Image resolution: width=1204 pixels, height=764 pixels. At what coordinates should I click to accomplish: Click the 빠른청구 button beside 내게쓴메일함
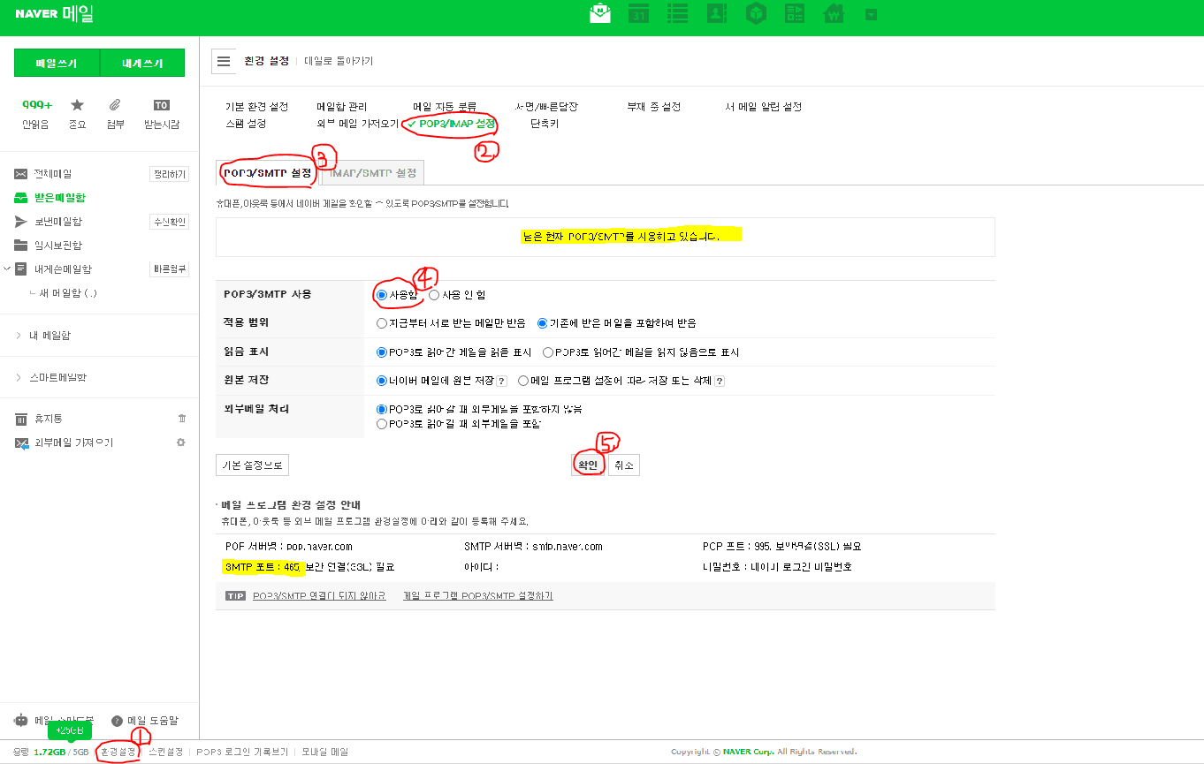[x=169, y=269]
